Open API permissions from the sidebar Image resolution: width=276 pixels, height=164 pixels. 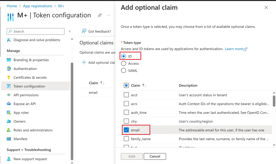[8, 95]
